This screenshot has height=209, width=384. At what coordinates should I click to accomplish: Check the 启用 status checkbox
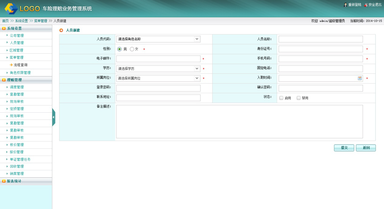coord(281,98)
